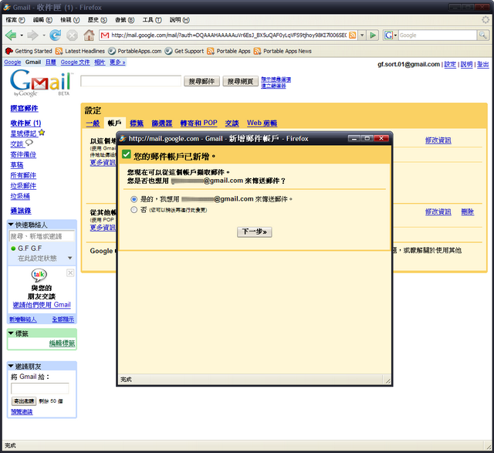Select the 是的 radio button
This screenshot has width=494, height=453.
click(x=134, y=199)
